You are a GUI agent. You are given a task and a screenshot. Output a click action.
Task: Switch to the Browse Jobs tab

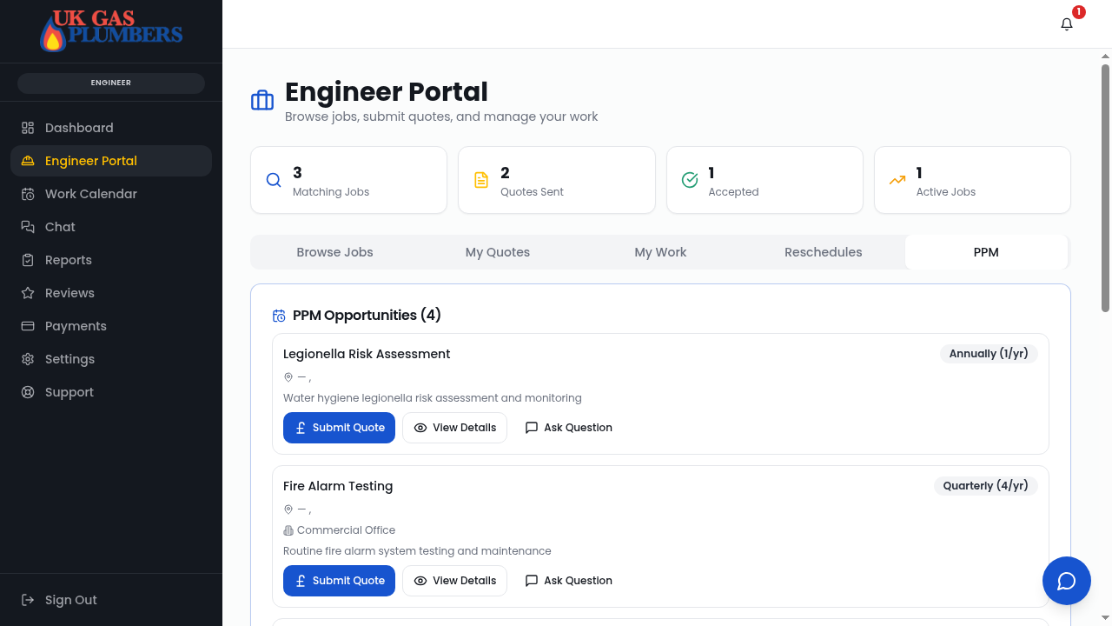334,252
